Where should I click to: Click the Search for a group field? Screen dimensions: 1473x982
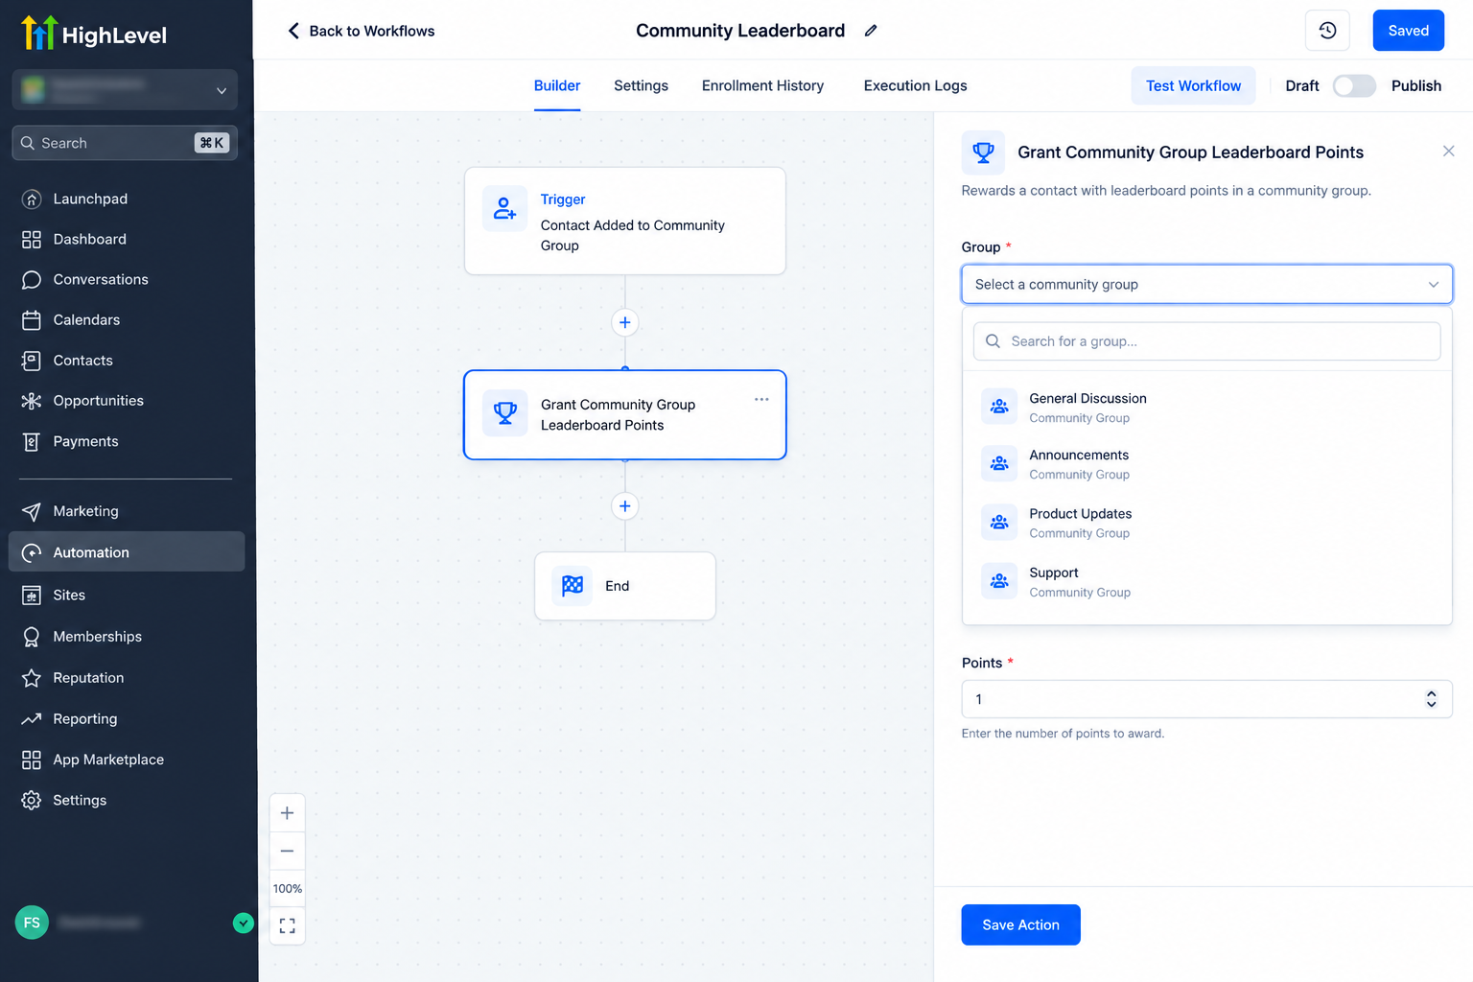pos(1206,341)
